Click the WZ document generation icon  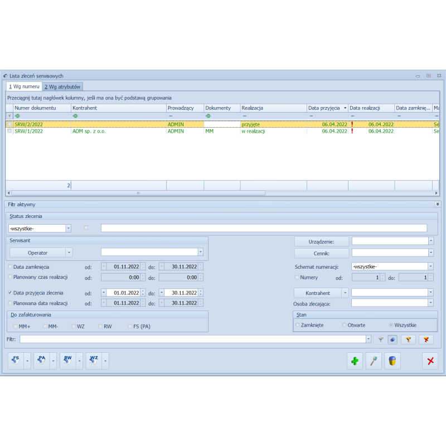pyautogui.click(x=93, y=361)
